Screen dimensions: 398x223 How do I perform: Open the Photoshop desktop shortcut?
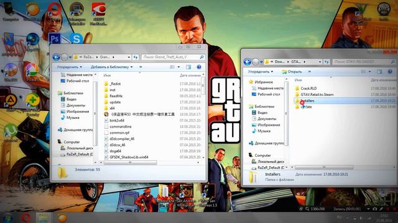54,38
